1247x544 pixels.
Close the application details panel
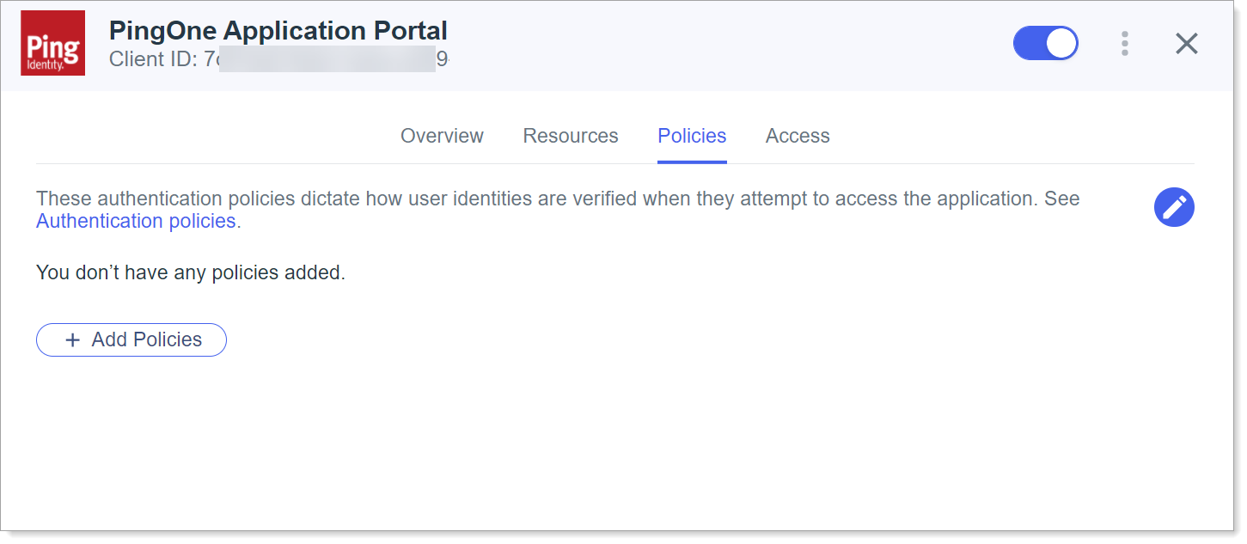(x=1186, y=44)
